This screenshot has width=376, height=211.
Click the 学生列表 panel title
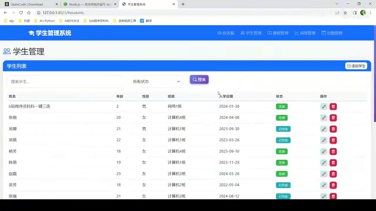point(16,66)
